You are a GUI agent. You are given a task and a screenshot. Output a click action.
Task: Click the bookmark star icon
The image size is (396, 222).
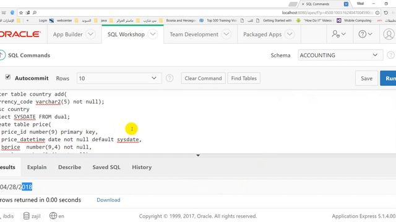(x=21, y=12)
